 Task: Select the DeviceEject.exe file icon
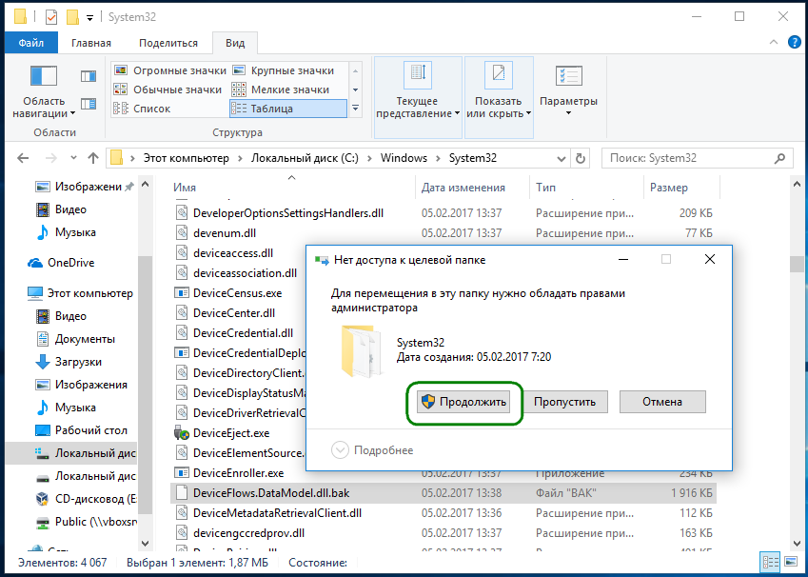[x=182, y=432]
